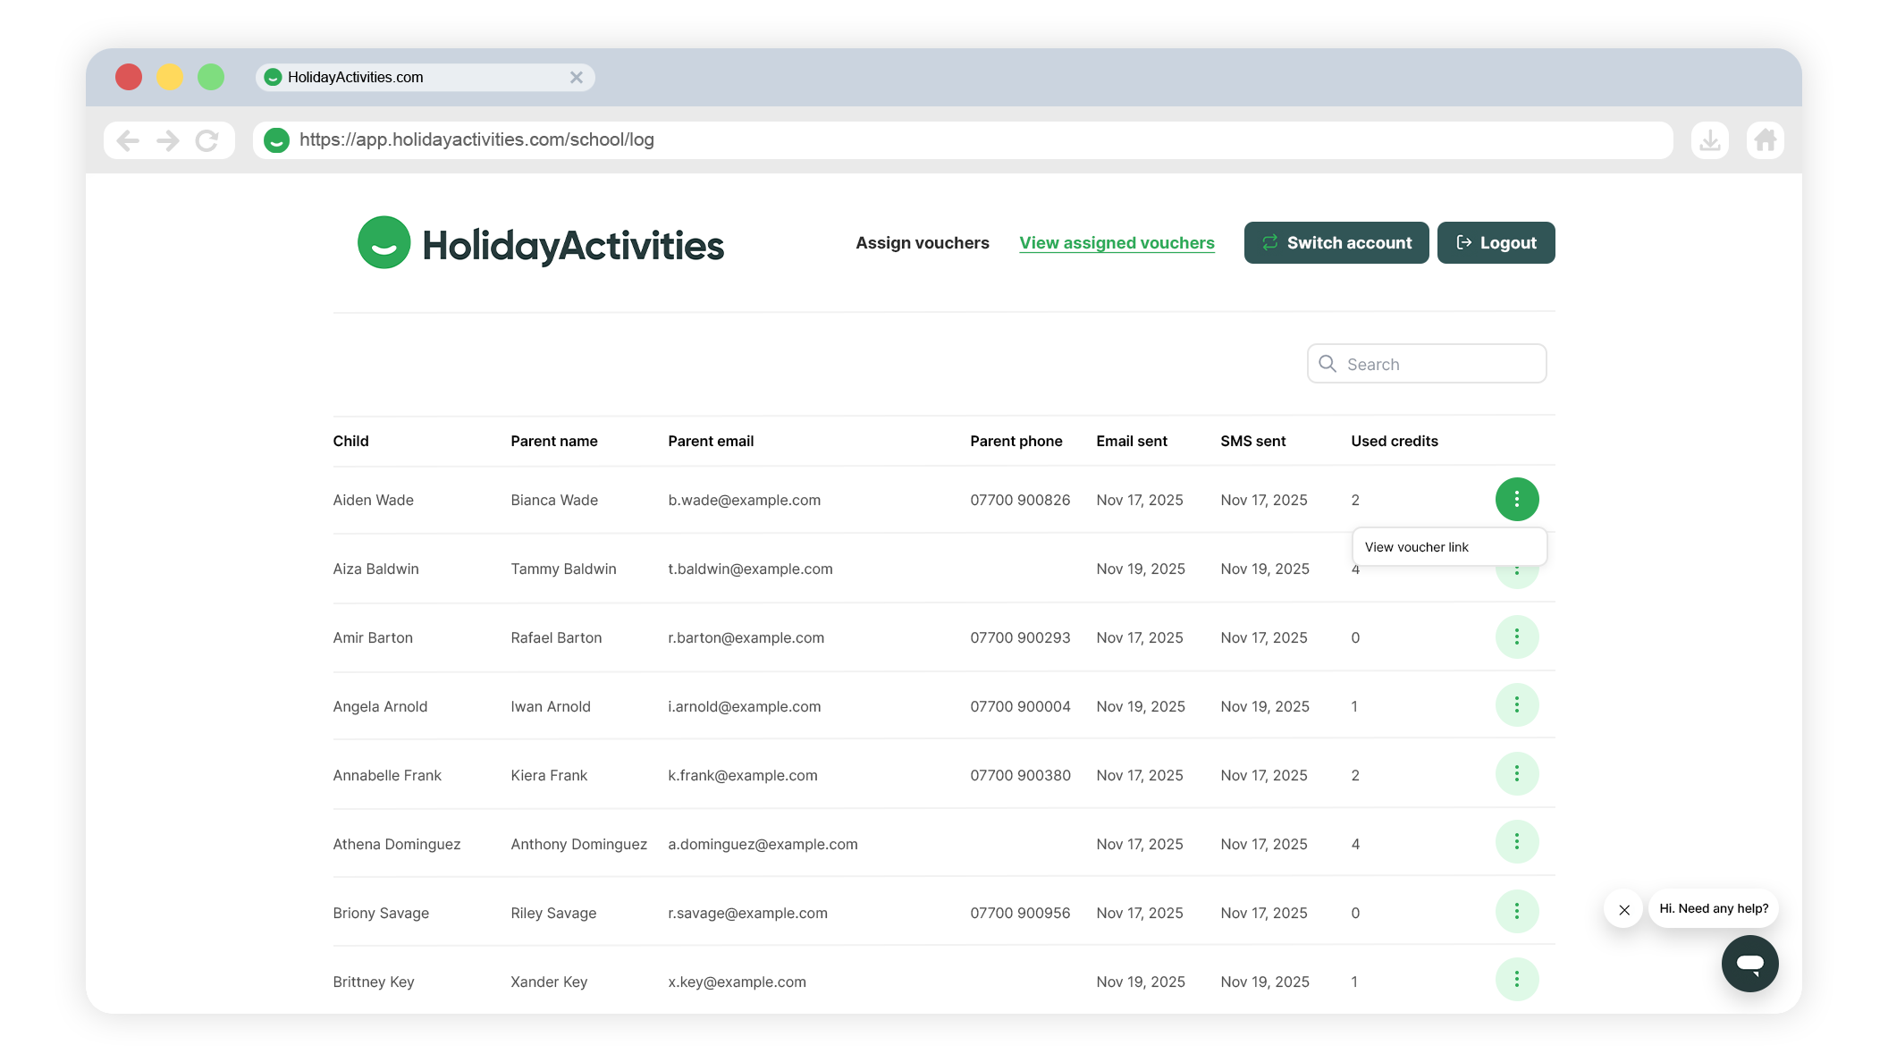Click the browser home icon
Screen dimensions: 1888x1062
click(1765, 140)
